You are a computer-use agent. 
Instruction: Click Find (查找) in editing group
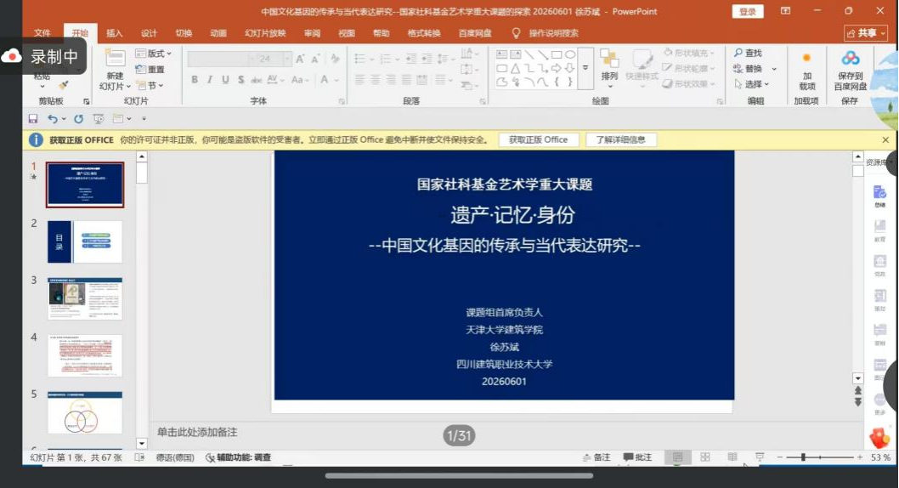point(748,53)
